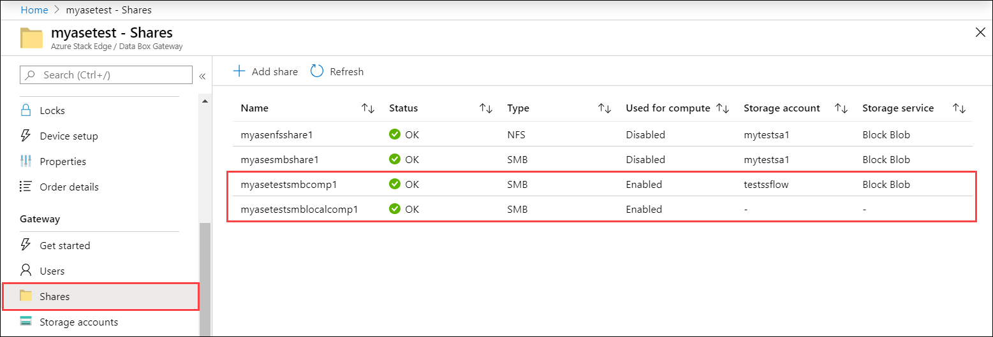Click the sidebar scrollbar thumb
Screen dimensions: 993x337
(x=205, y=279)
